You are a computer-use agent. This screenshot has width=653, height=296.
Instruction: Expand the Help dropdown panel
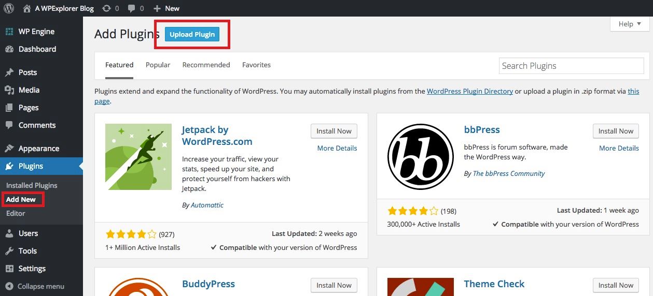click(630, 24)
